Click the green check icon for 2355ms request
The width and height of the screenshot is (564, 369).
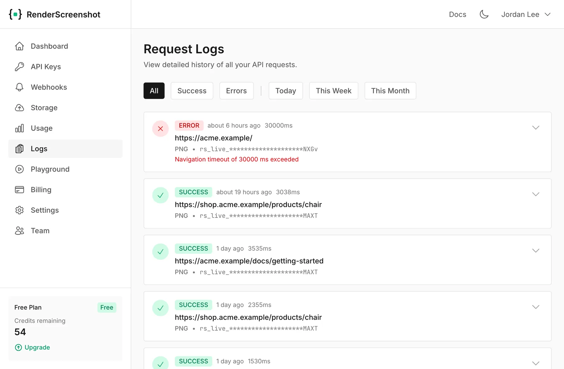coord(160,308)
